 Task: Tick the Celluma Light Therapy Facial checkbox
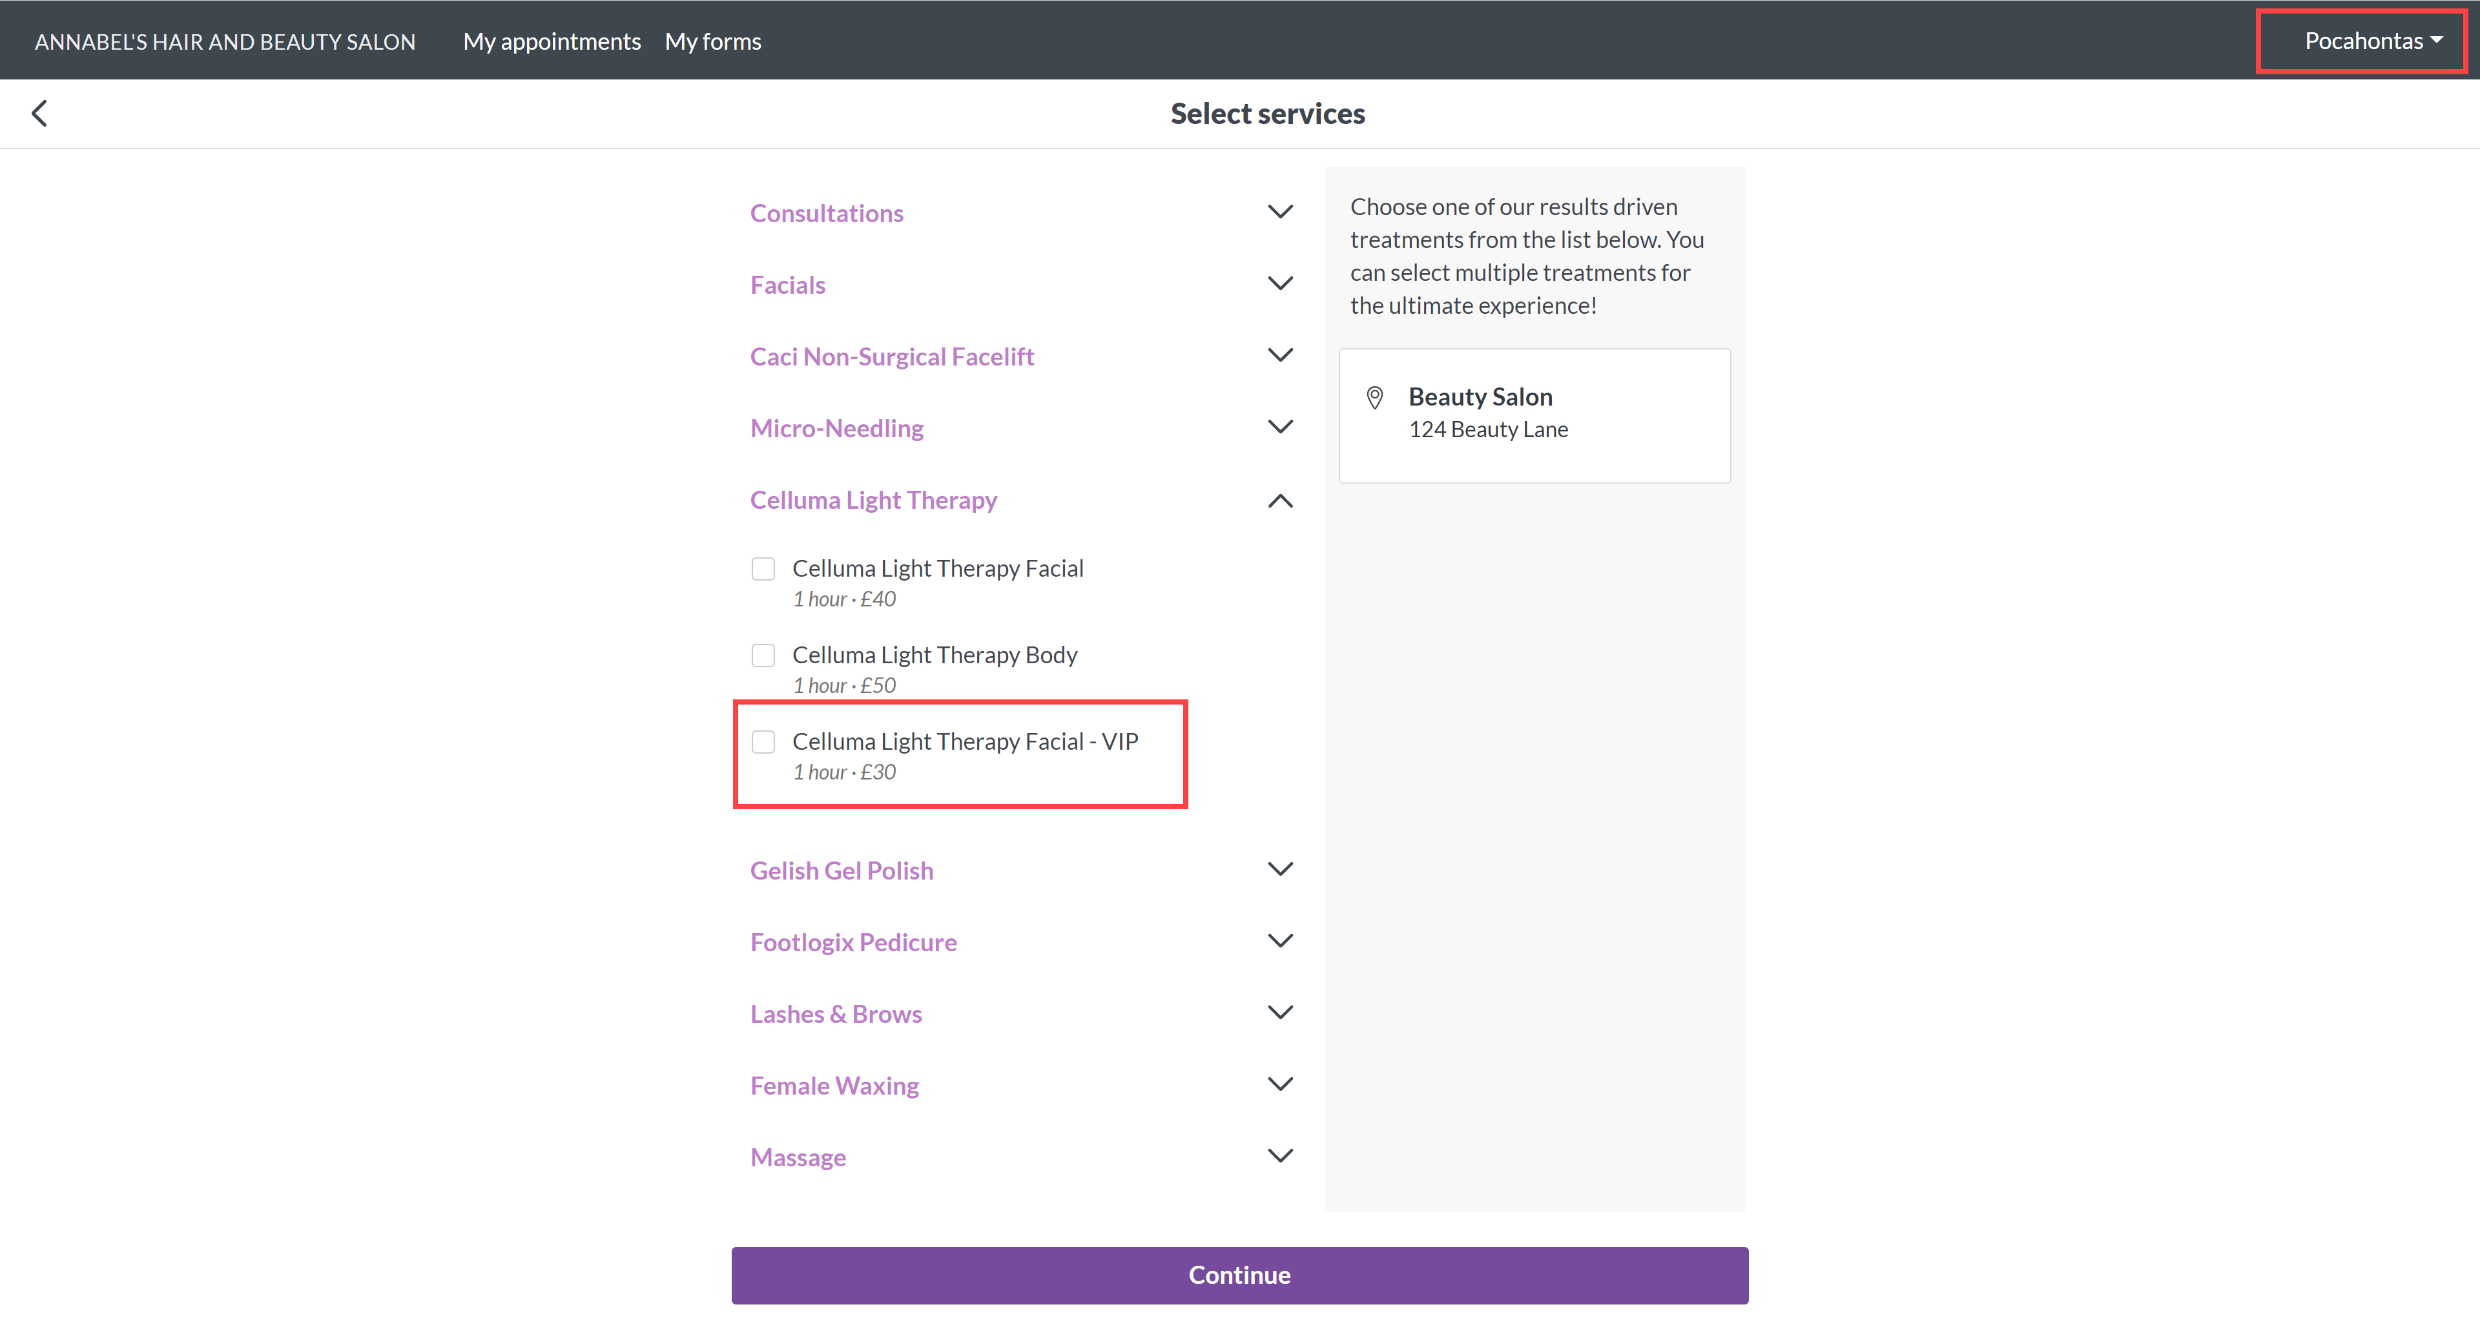click(x=763, y=569)
